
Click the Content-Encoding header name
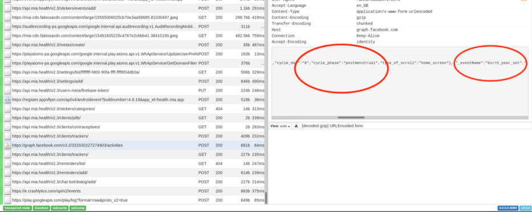[290, 18]
